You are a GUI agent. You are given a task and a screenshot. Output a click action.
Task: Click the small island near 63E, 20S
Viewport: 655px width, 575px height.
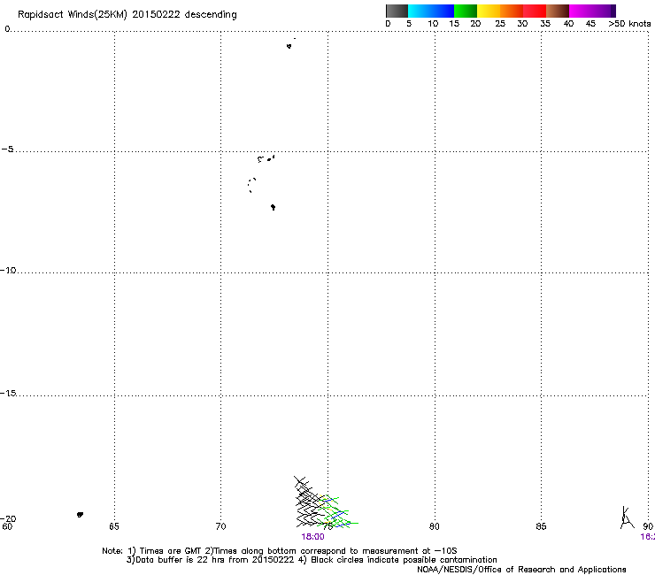tap(80, 515)
